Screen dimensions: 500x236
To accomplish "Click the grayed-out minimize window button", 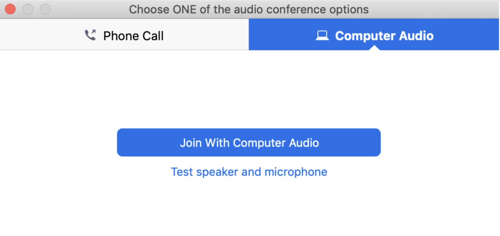I will click(28, 9).
